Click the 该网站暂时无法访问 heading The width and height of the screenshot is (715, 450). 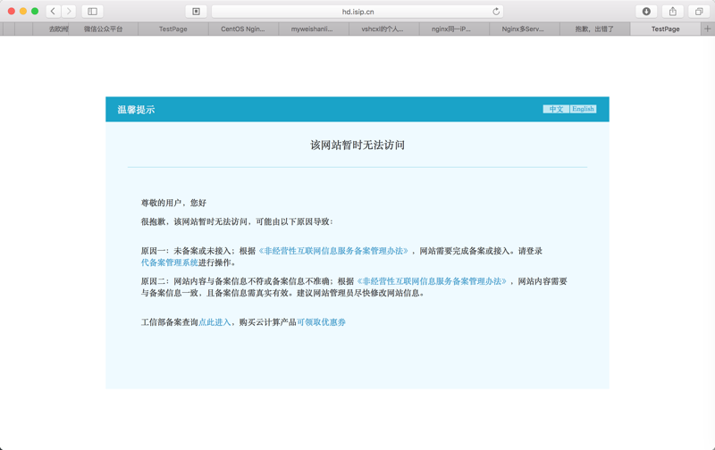tap(357, 146)
